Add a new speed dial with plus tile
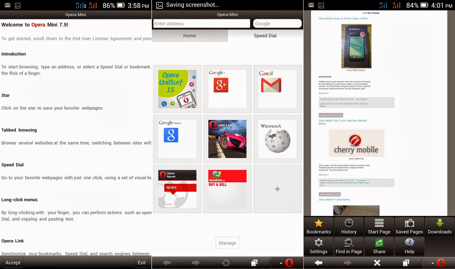The image size is (455, 269). (278, 189)
